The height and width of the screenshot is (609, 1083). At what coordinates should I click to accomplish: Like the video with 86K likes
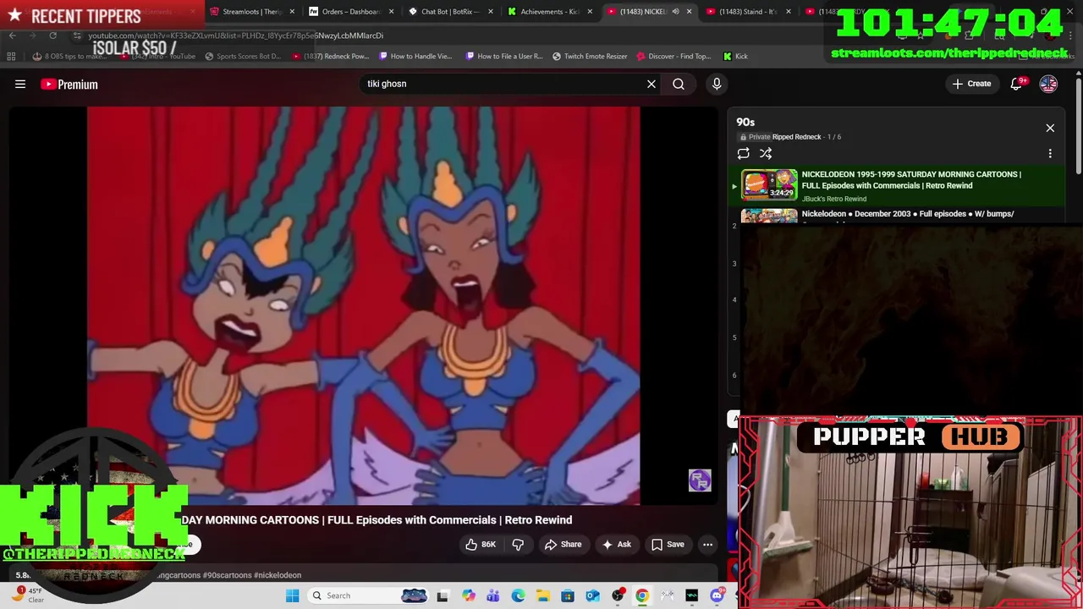pos(480,545)
